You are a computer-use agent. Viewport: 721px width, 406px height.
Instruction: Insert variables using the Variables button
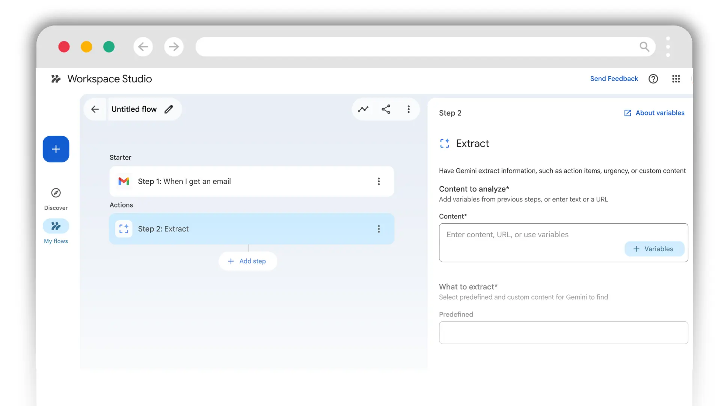click(654, 248)
